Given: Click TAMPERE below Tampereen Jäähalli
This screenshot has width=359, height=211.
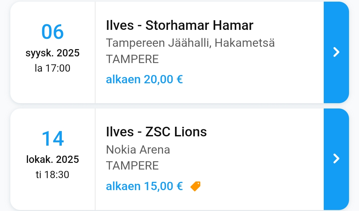Looking at the screenshot, I should [x=132, y=59].
